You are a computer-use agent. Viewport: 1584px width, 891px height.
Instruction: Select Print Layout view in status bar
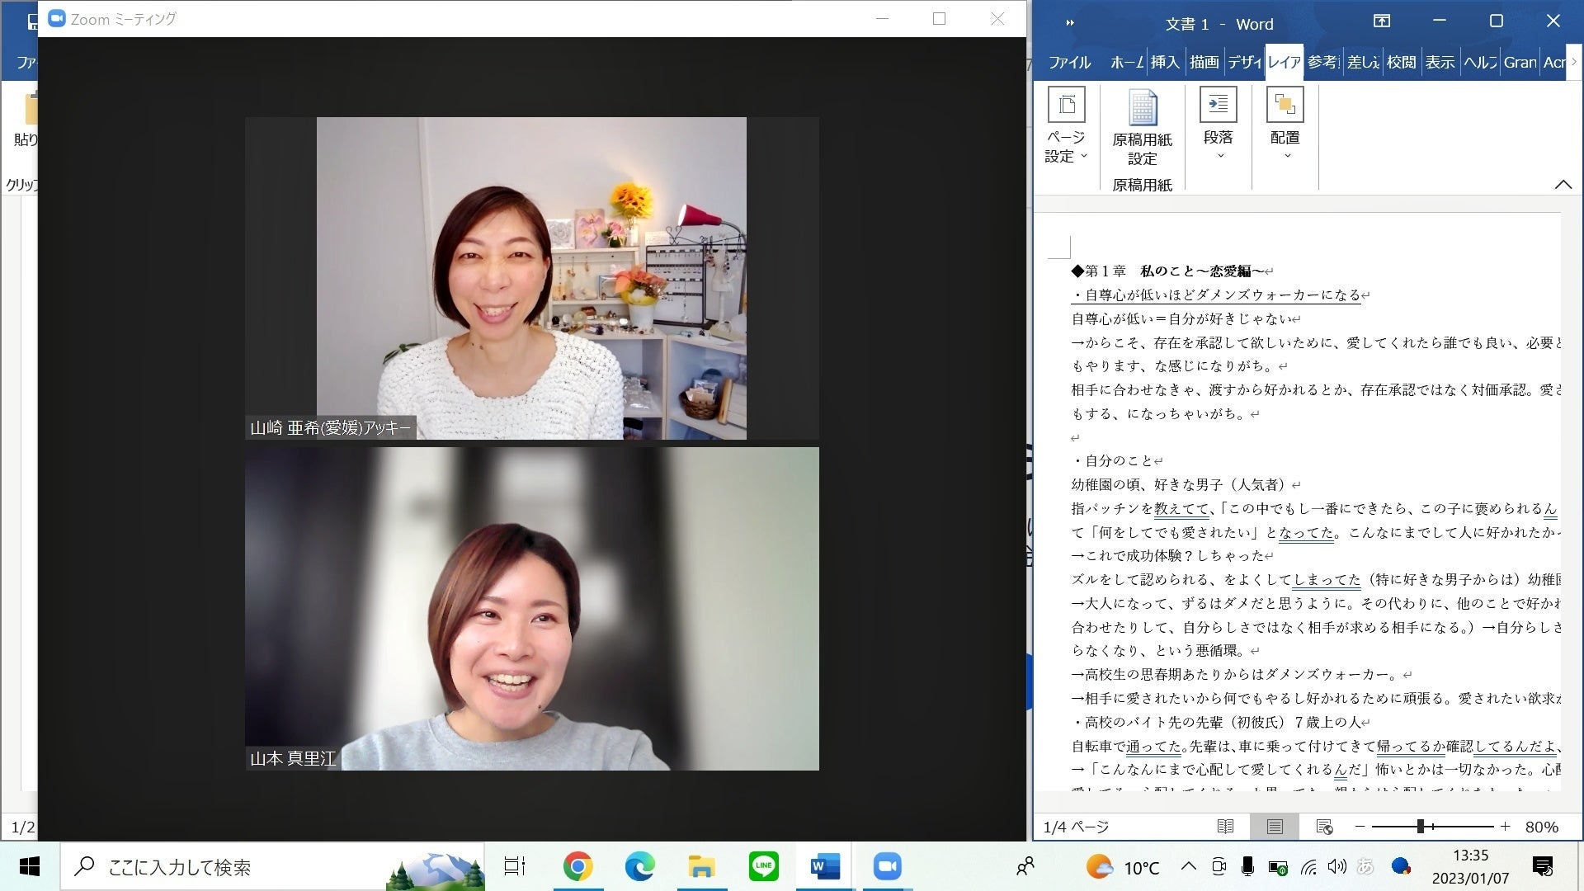click(1275, 826)
